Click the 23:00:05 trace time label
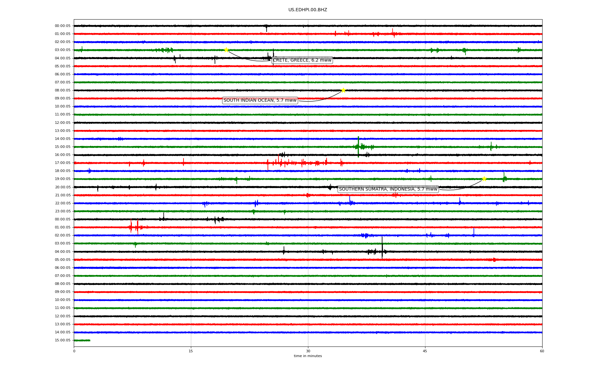Viewport: 616px width, 385px height. point(63,211)
